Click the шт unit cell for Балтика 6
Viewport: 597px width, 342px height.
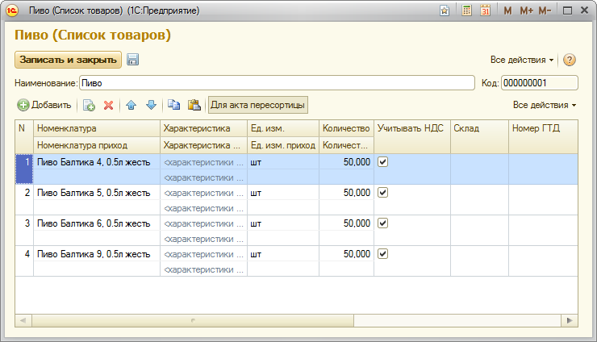tap(283, 223)
